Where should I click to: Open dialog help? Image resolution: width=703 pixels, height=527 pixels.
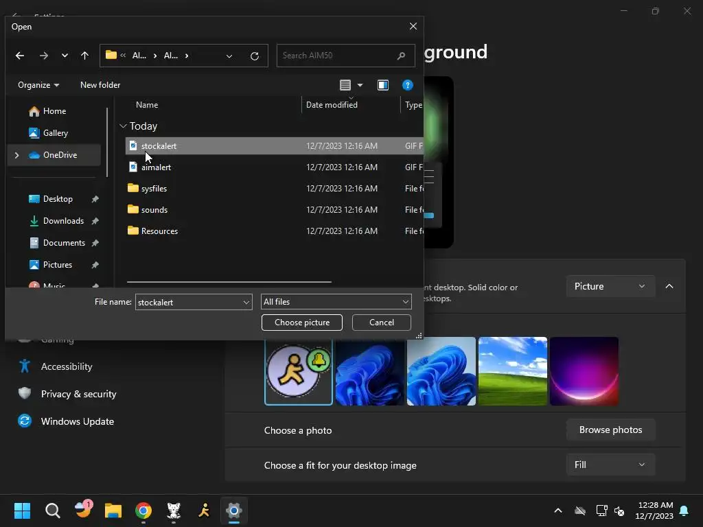tap(408, 84)
